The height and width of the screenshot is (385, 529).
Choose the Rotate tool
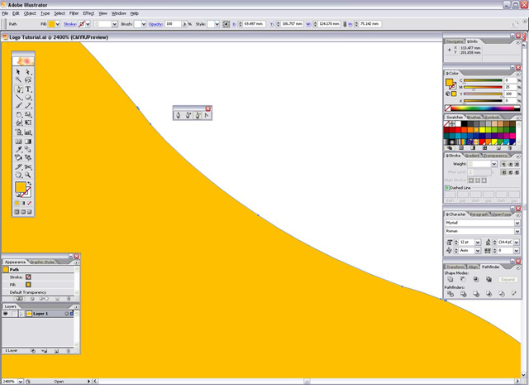[18, 115]
